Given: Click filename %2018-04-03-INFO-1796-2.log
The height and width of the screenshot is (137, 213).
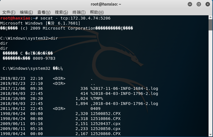Looking at the screenshot, I should pyautogui.click(x=124, y=93).
